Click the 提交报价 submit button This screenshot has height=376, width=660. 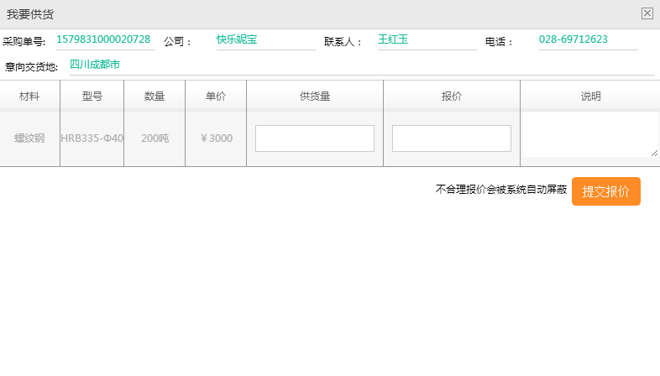(x=605, y=191)
